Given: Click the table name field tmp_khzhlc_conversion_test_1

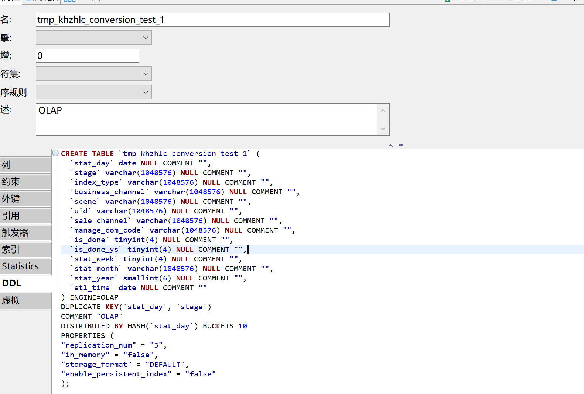Looking at the screenshot, I should [x=213, y=20].
